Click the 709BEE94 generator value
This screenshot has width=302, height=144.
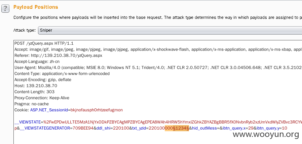83,128
